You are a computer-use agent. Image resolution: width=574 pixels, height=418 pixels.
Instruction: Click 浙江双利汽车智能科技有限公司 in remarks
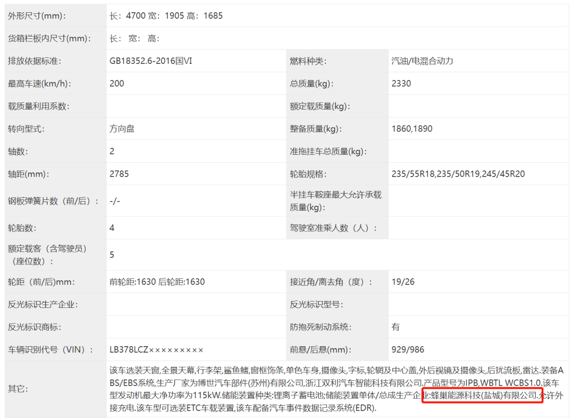tap(364, 383)
